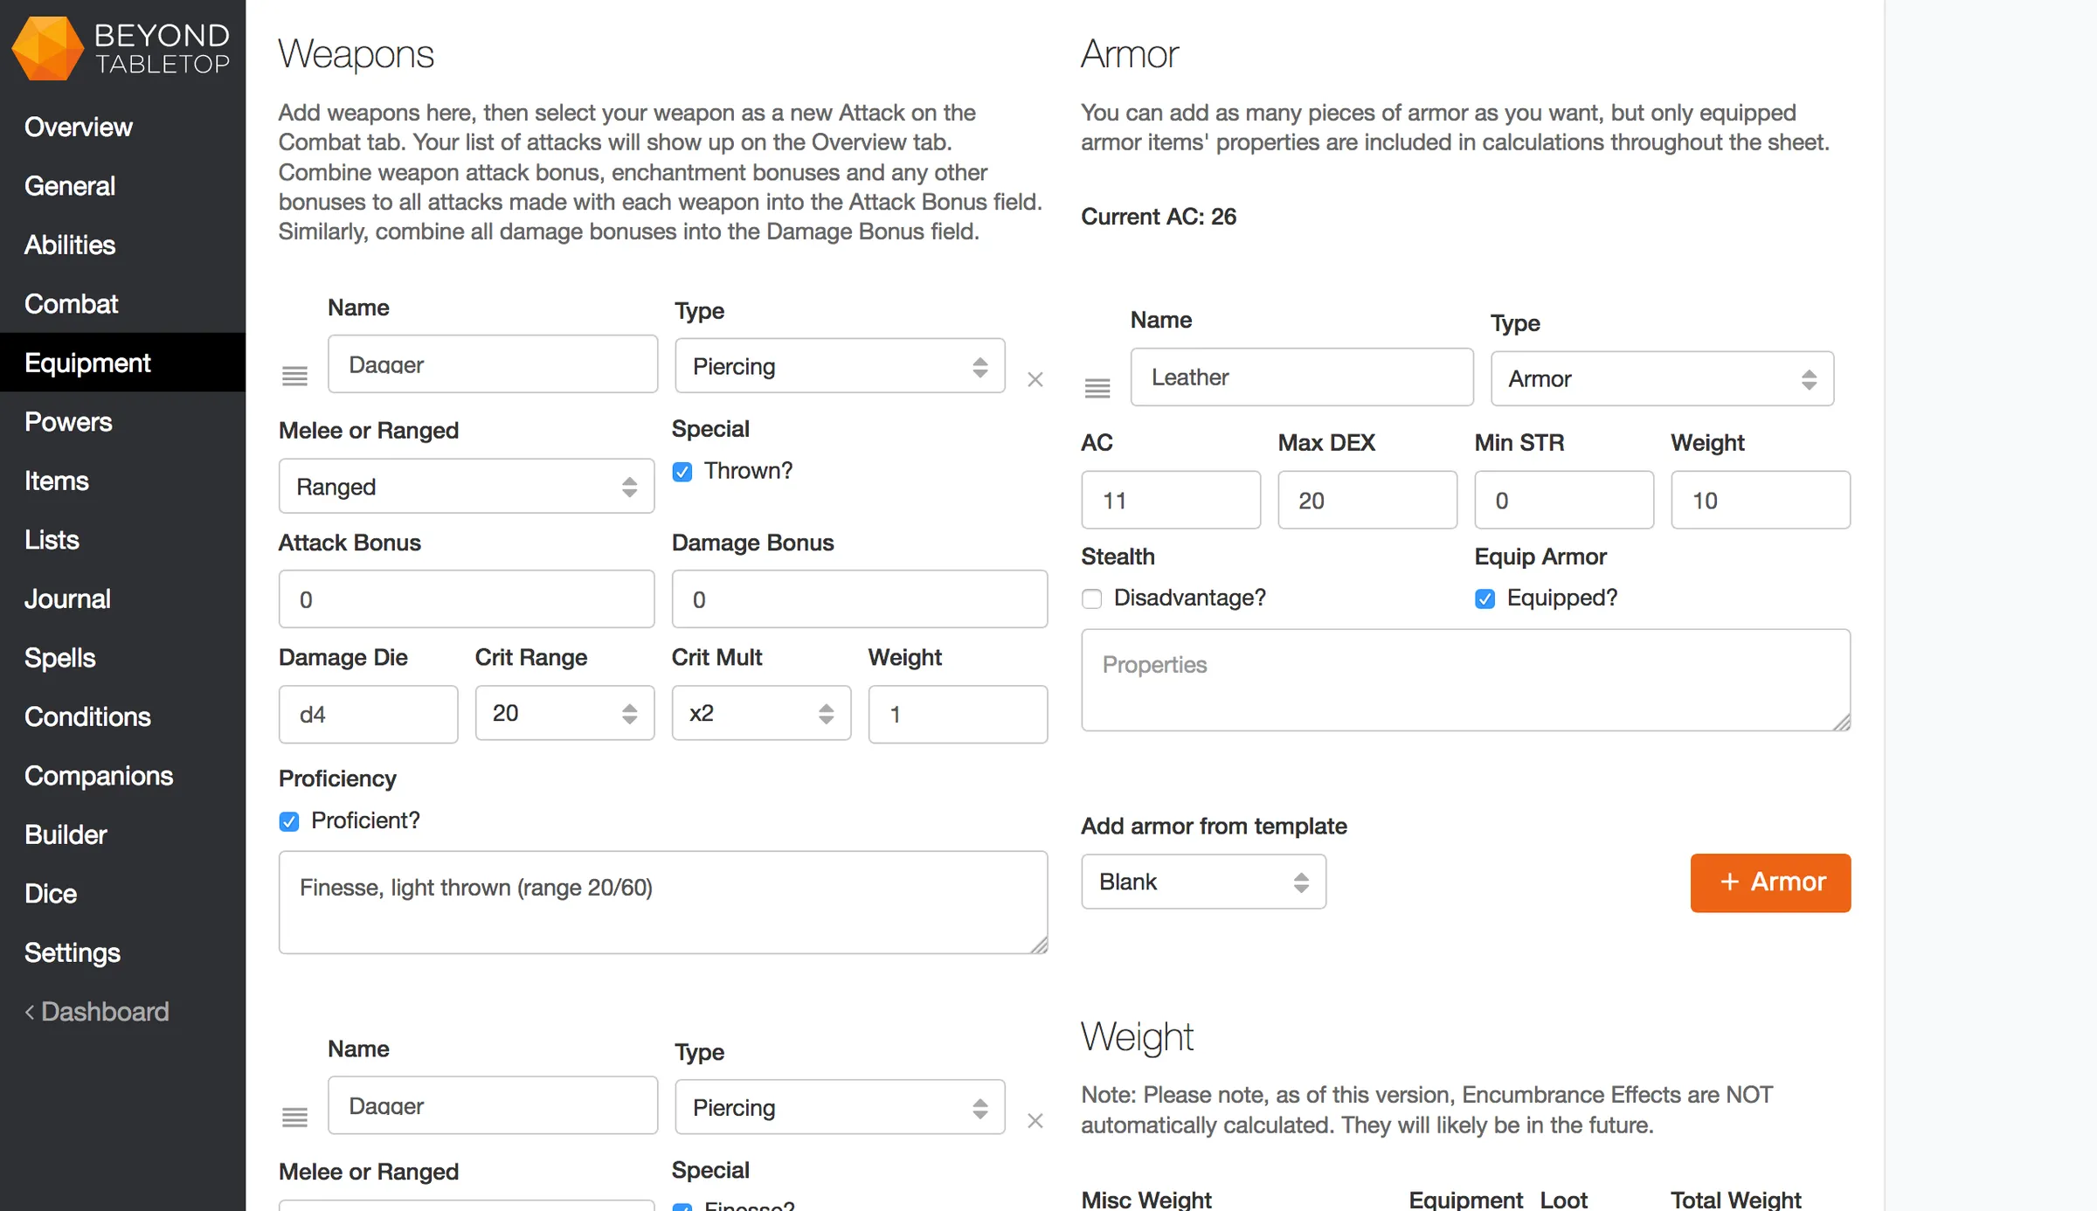Uncheck the Thrown? special property

click(682, 471)
